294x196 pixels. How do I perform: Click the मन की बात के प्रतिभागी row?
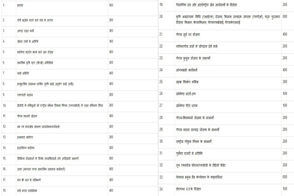click(80, 181)
